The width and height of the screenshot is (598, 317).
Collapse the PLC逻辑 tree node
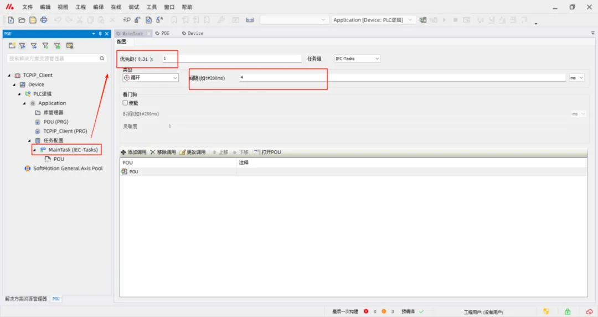19,94
